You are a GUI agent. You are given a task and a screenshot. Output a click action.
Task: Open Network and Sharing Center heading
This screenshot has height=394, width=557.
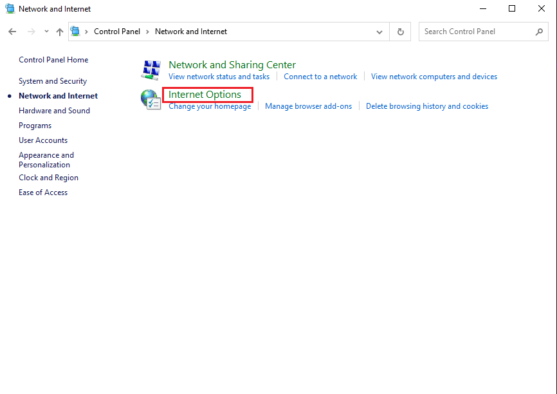pyautogui.click(x=232, y=65)
